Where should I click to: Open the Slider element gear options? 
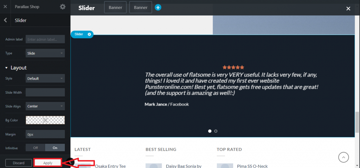click(89, 34)
